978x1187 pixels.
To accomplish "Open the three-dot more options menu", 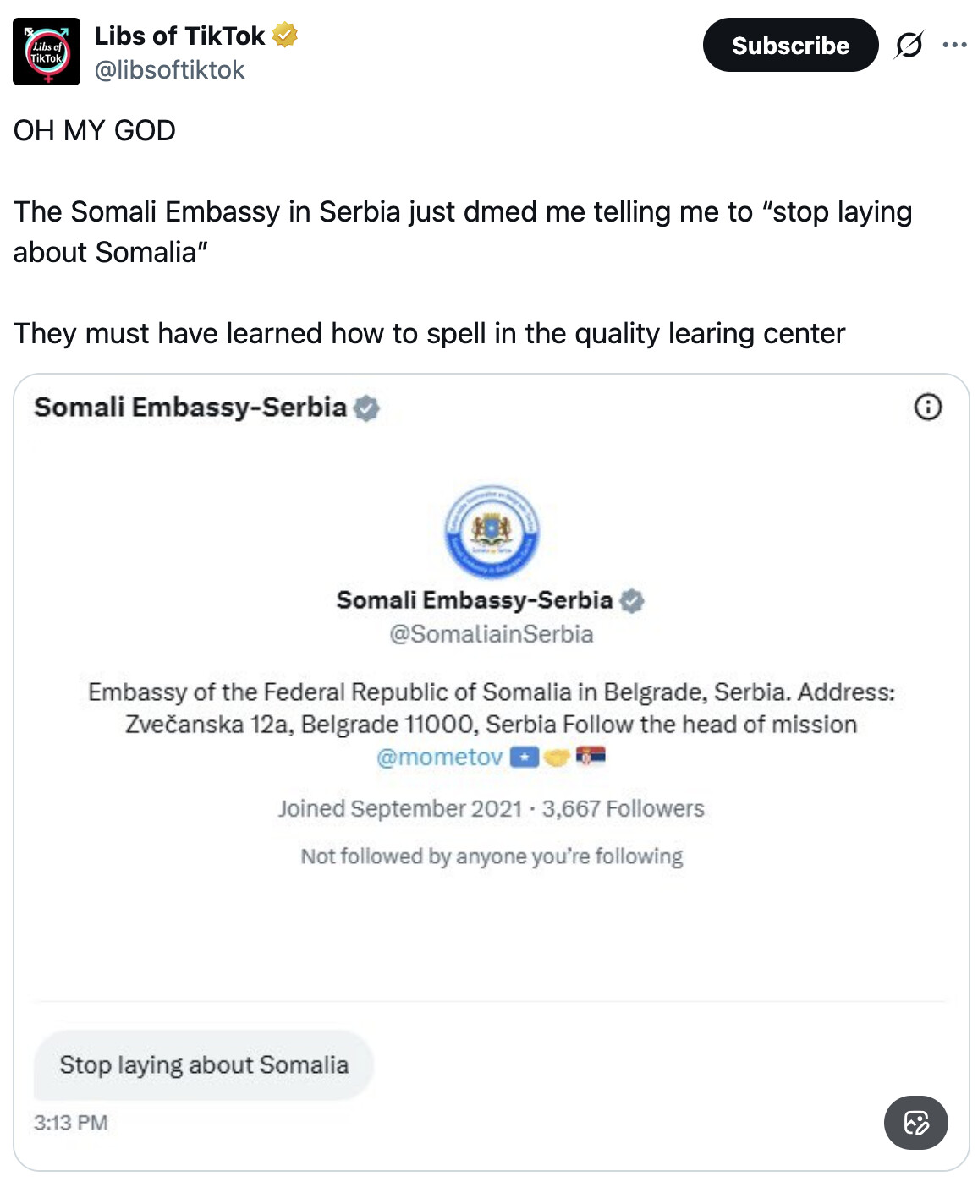I will coord(954,45).
